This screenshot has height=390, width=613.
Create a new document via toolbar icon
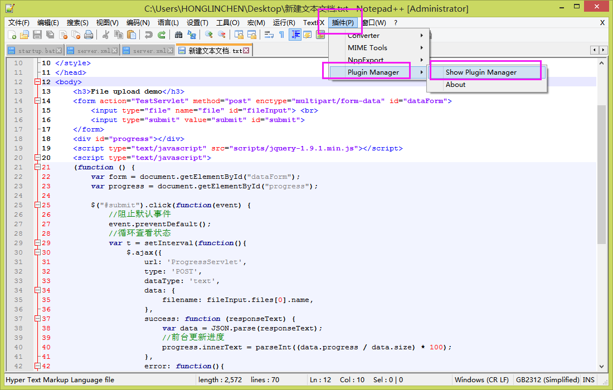point(12,35)
